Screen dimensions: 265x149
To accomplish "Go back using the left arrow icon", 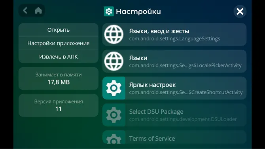I will point(25,10).
